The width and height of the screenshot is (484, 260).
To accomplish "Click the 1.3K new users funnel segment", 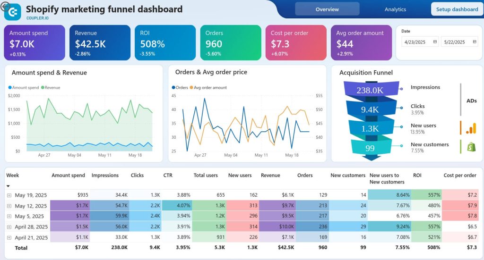I will coord(371,128).
